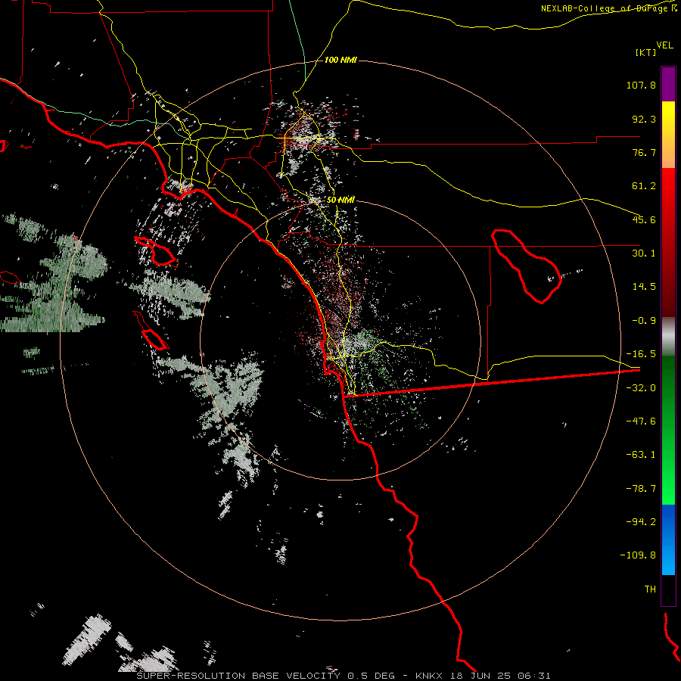Click the 100 NMI range ring label
681x681 pixels.
tap(340, 60)
